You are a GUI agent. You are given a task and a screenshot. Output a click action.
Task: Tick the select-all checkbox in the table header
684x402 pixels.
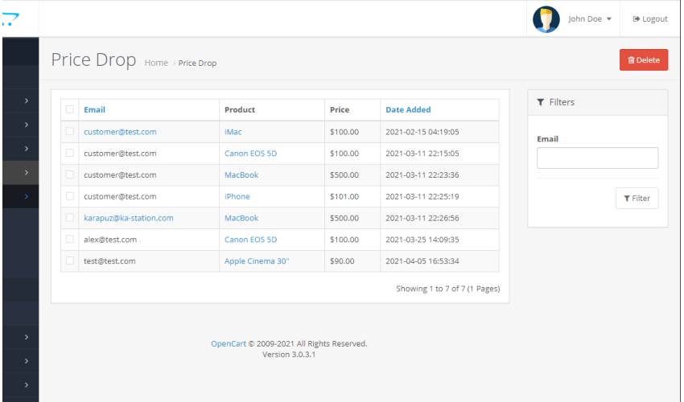pyautogui.click(x=70, y=109)
